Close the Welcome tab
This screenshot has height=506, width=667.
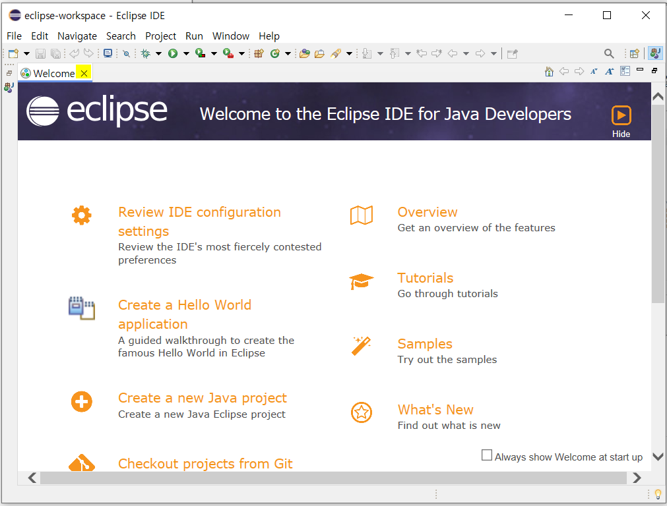pos(84,73)
